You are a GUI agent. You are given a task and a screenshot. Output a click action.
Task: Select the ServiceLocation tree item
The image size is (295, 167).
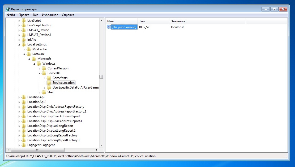63,82
